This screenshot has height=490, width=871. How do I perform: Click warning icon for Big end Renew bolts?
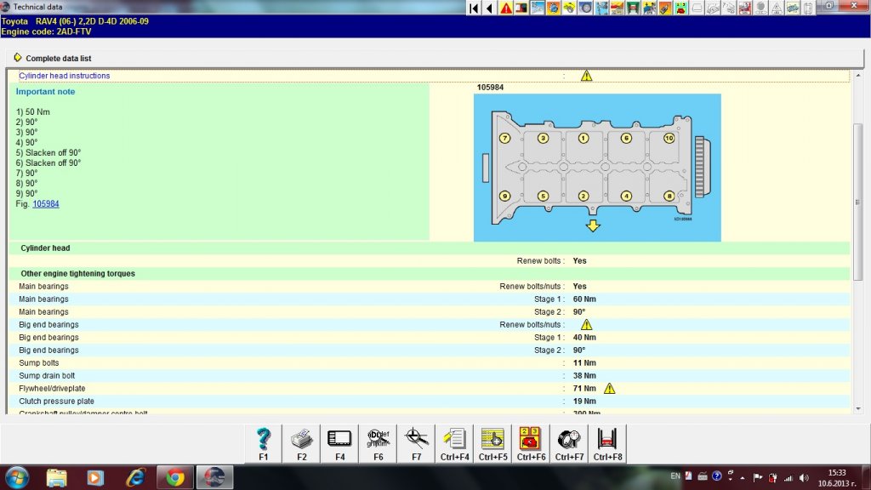pos(586,325)
